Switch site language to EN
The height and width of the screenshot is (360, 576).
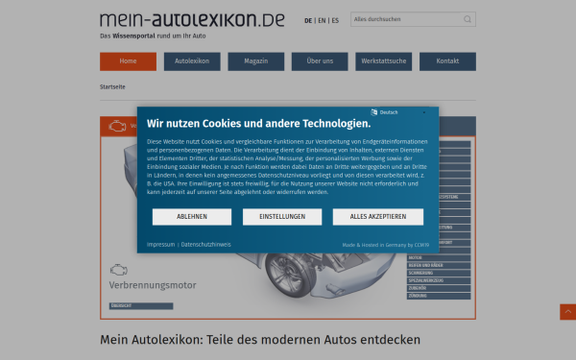click(322, 20)
